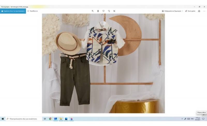Select the Photos app taskbar icon
This screenshot has height=126, width=207.
66,119
